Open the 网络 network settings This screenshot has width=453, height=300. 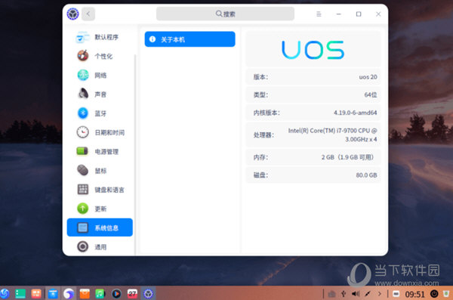coord(100,76)
